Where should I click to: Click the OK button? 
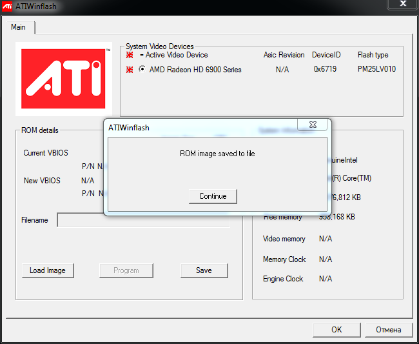(336, 330)
